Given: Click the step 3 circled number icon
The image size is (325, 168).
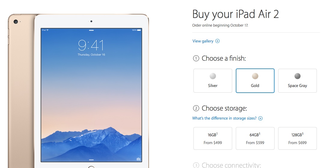Looking at the screenshot, I should pos(196,165).
